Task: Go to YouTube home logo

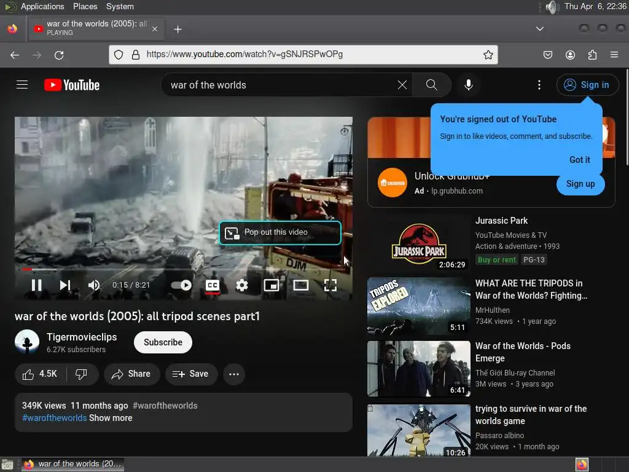Action: click(x=72, y=85)
